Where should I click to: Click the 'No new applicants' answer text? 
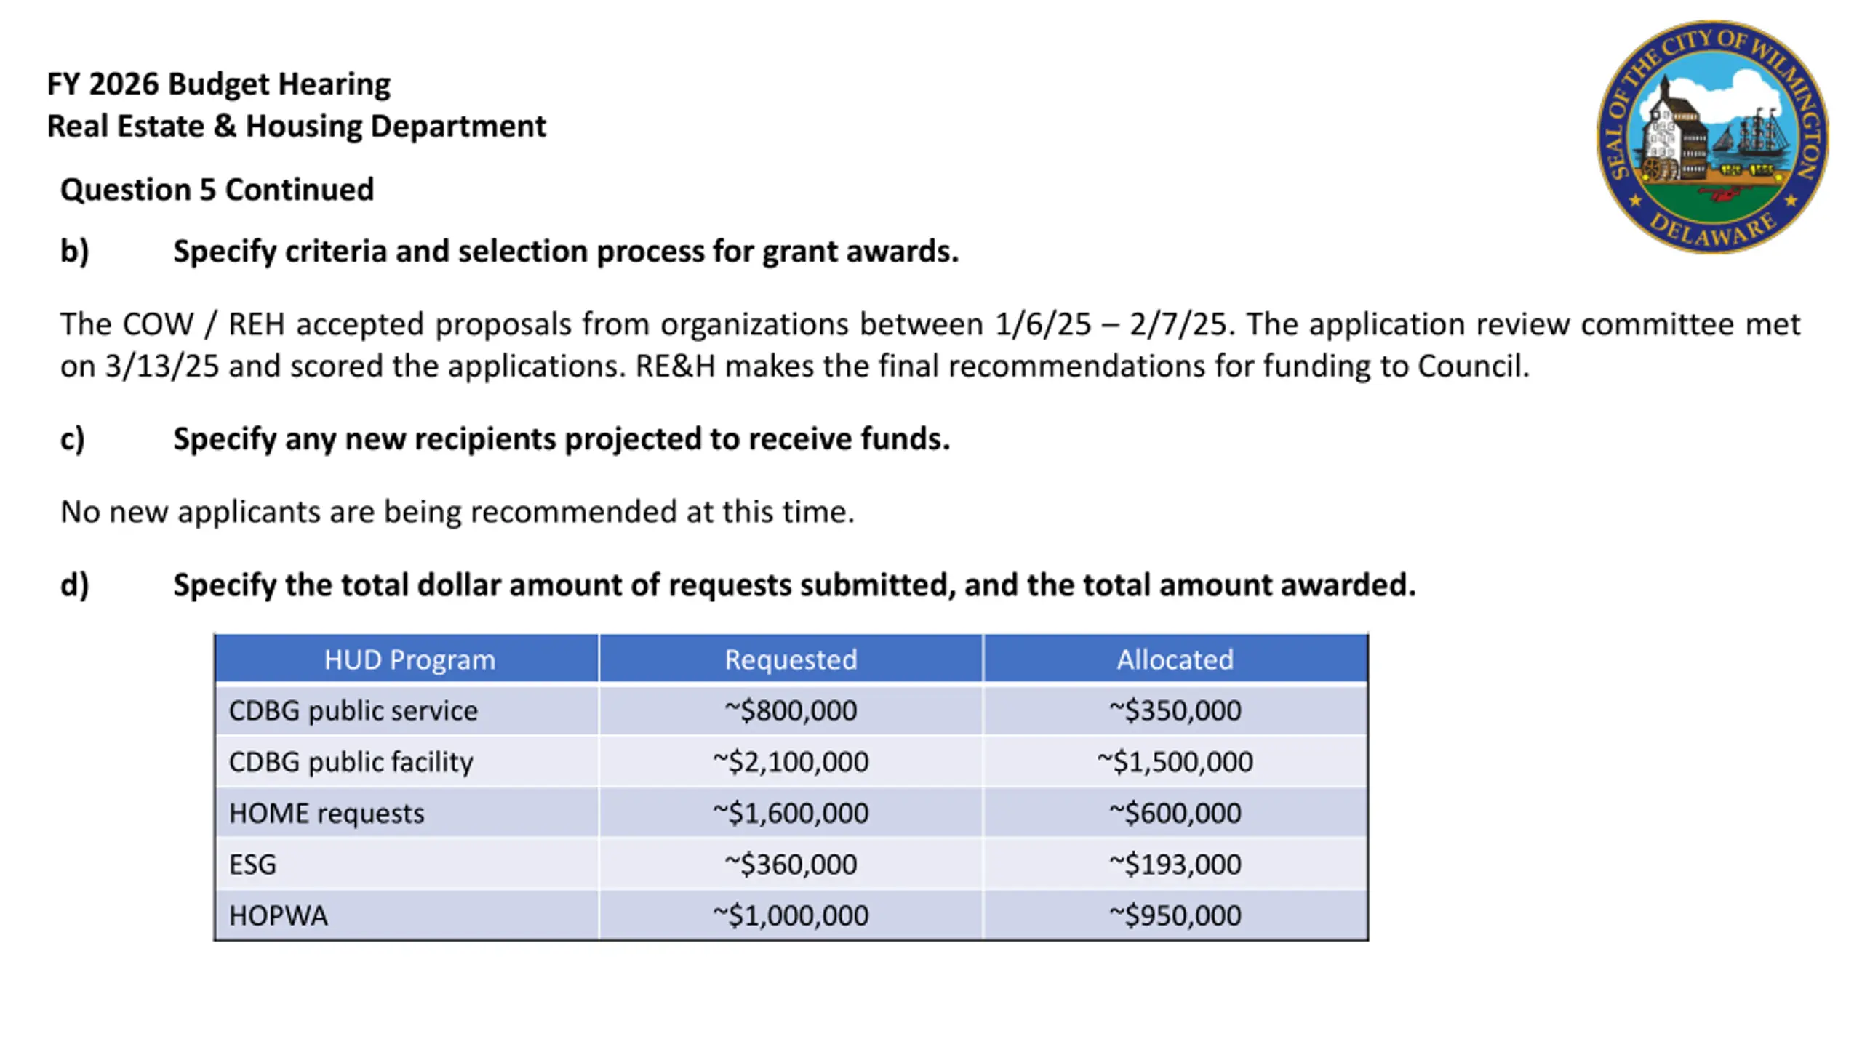[457, 512]
